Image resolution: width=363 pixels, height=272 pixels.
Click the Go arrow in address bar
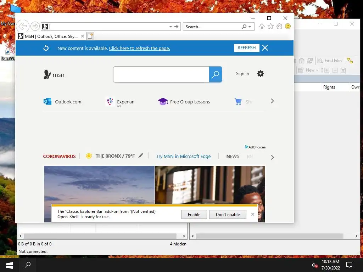pos(177,27)
